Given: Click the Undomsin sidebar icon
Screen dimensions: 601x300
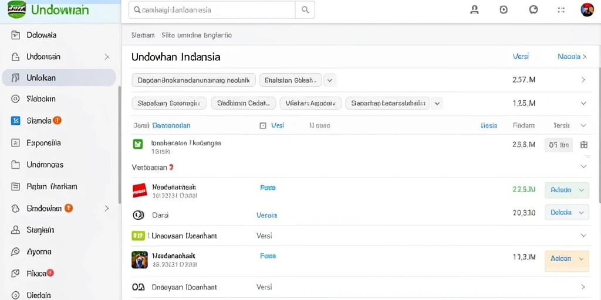Looking at the screenshot, I should pos(15,57).
